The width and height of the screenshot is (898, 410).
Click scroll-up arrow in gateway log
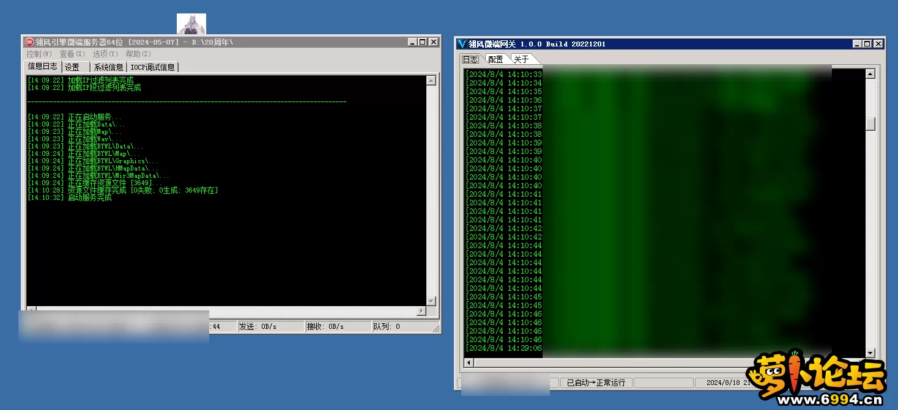[870, 74]
